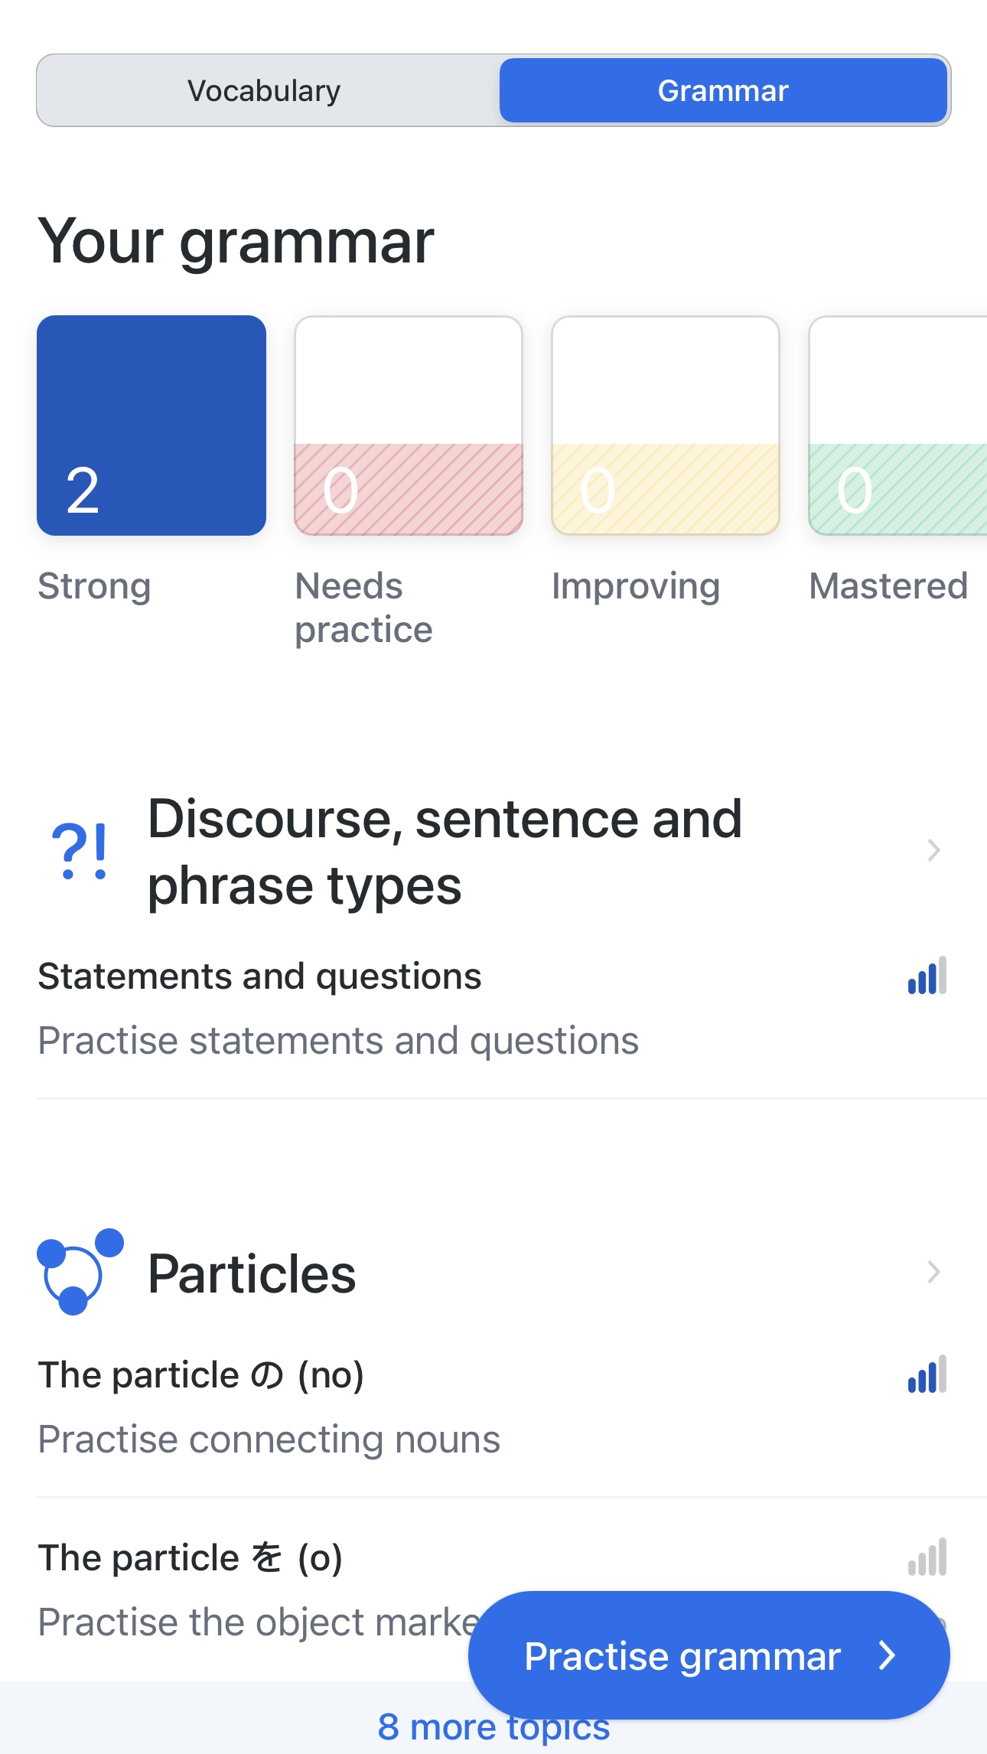Image resolution: width=987 pixels, height=1754 pixels.
Task: Select the blue Strong card
Action: point(151,425)
